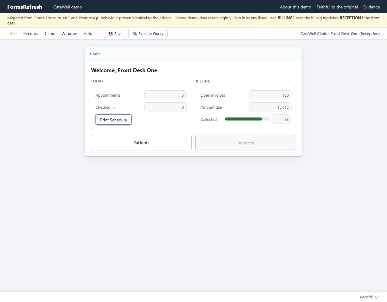Open the File menu
Screen dimensions: 387x302
pos(13,34)
